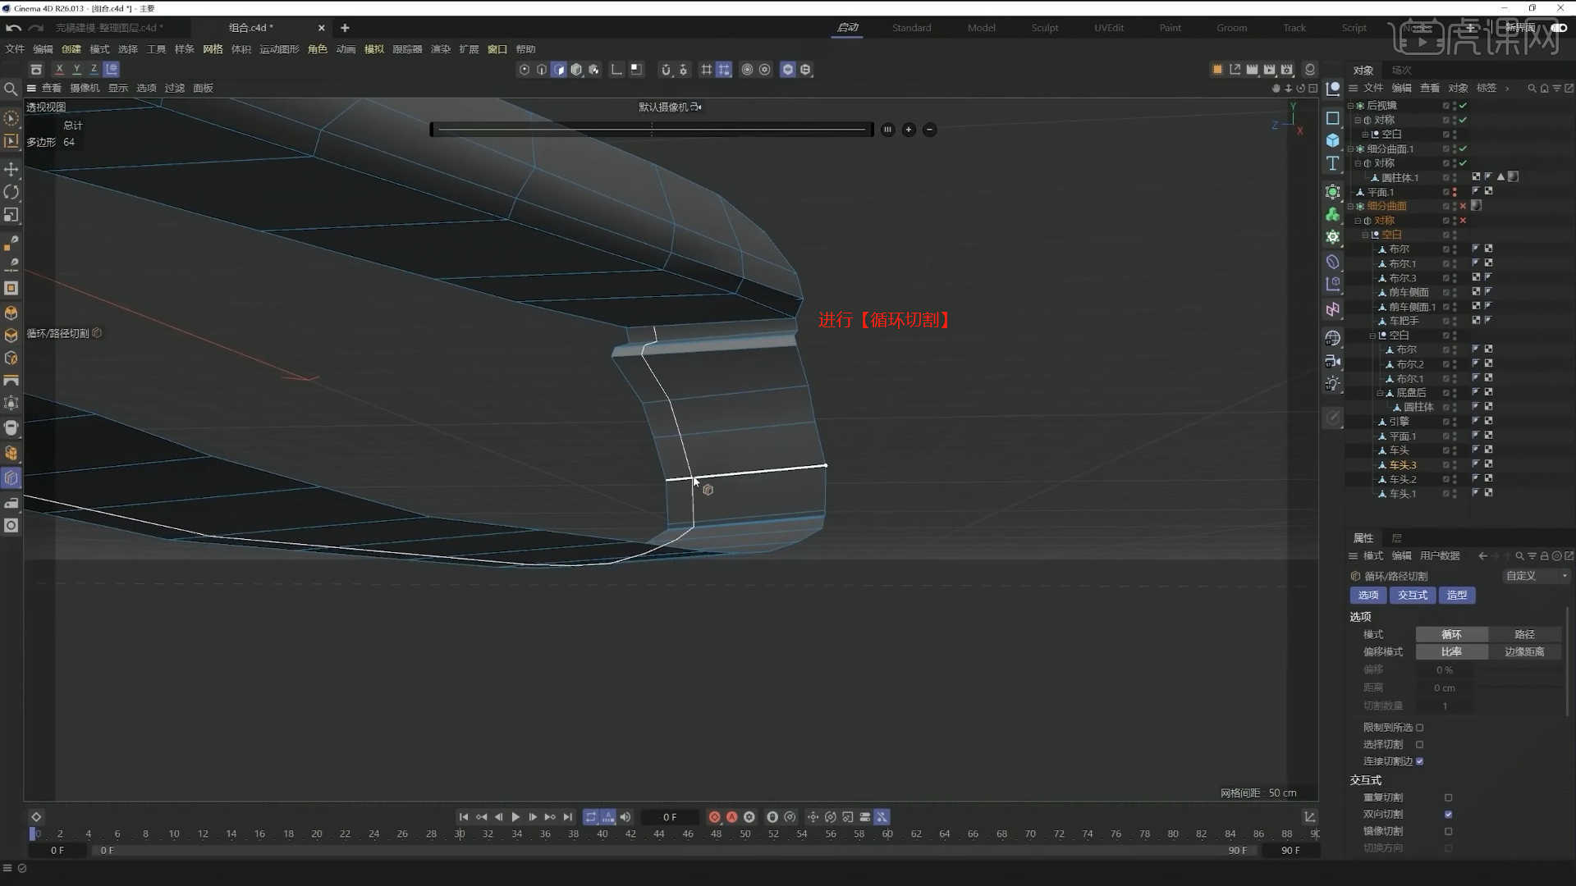Click the plus button beside viewport progress bar

tap(909, 130)
